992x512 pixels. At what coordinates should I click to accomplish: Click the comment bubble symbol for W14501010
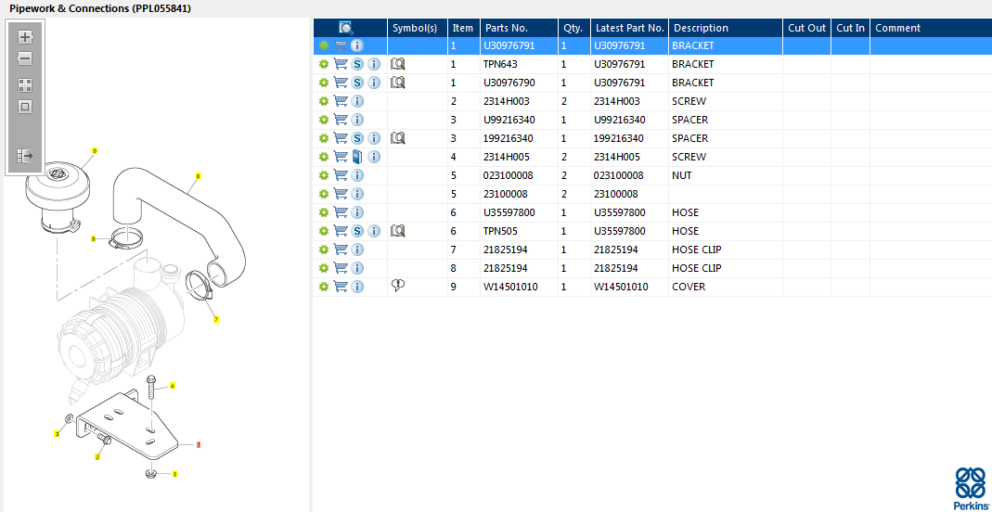coord(397,286)
